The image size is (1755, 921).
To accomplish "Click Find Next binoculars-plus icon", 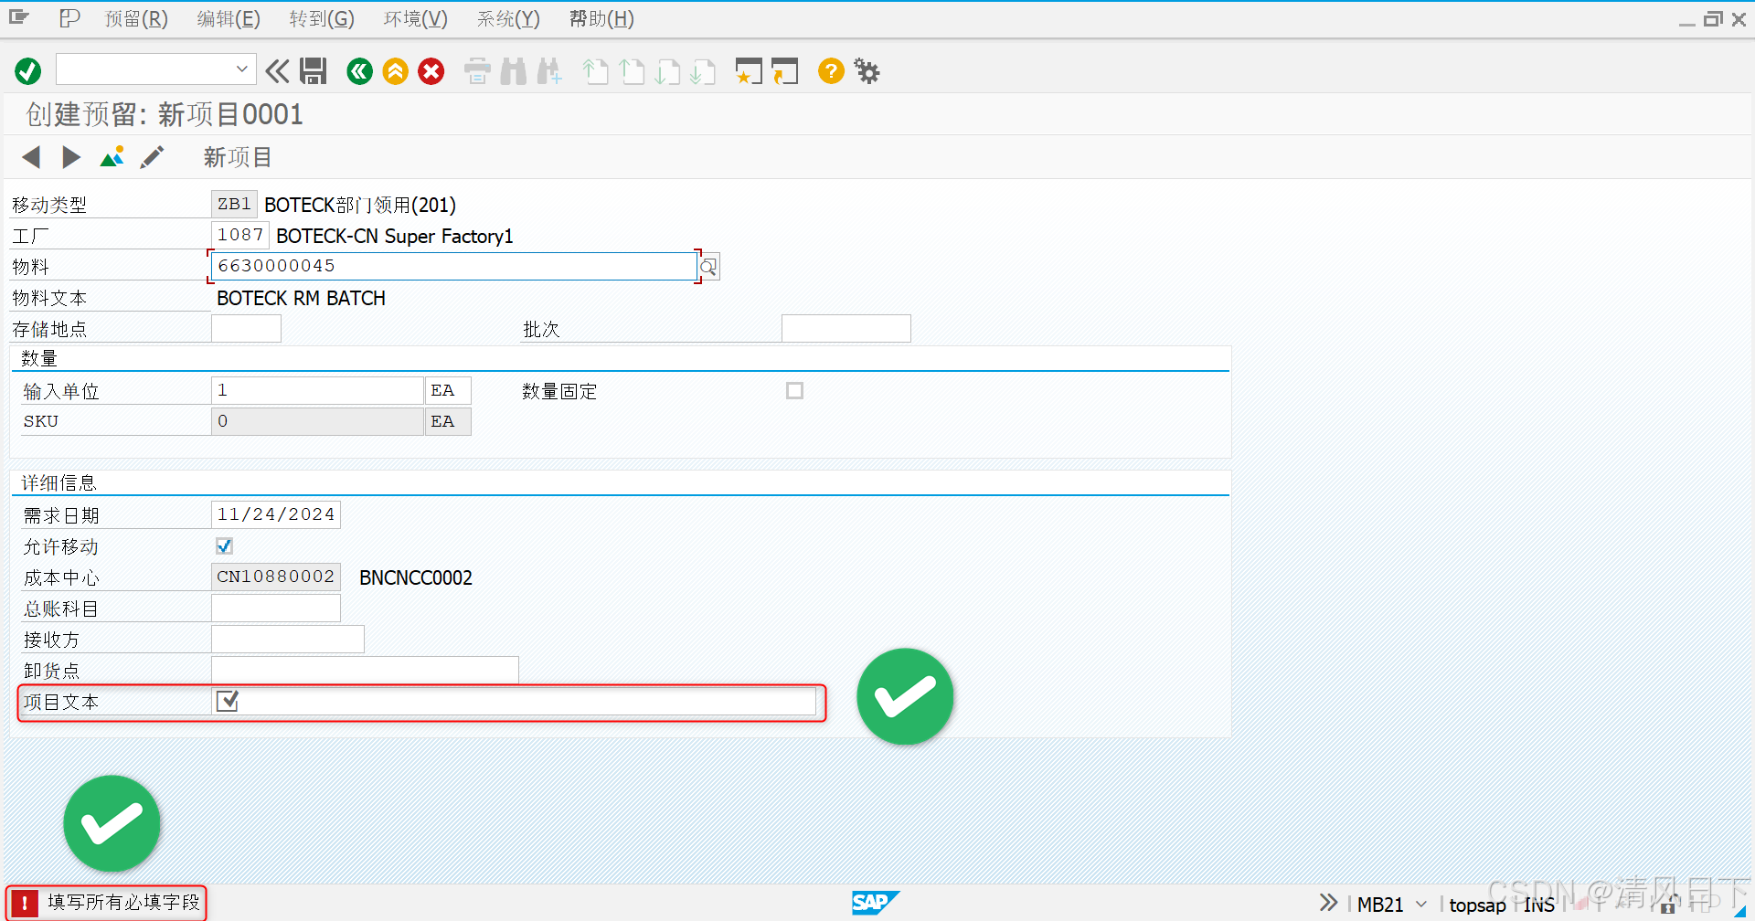I will point(549,71).
